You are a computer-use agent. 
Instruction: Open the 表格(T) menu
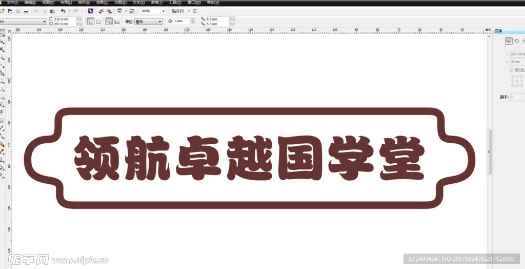(157, 3)
